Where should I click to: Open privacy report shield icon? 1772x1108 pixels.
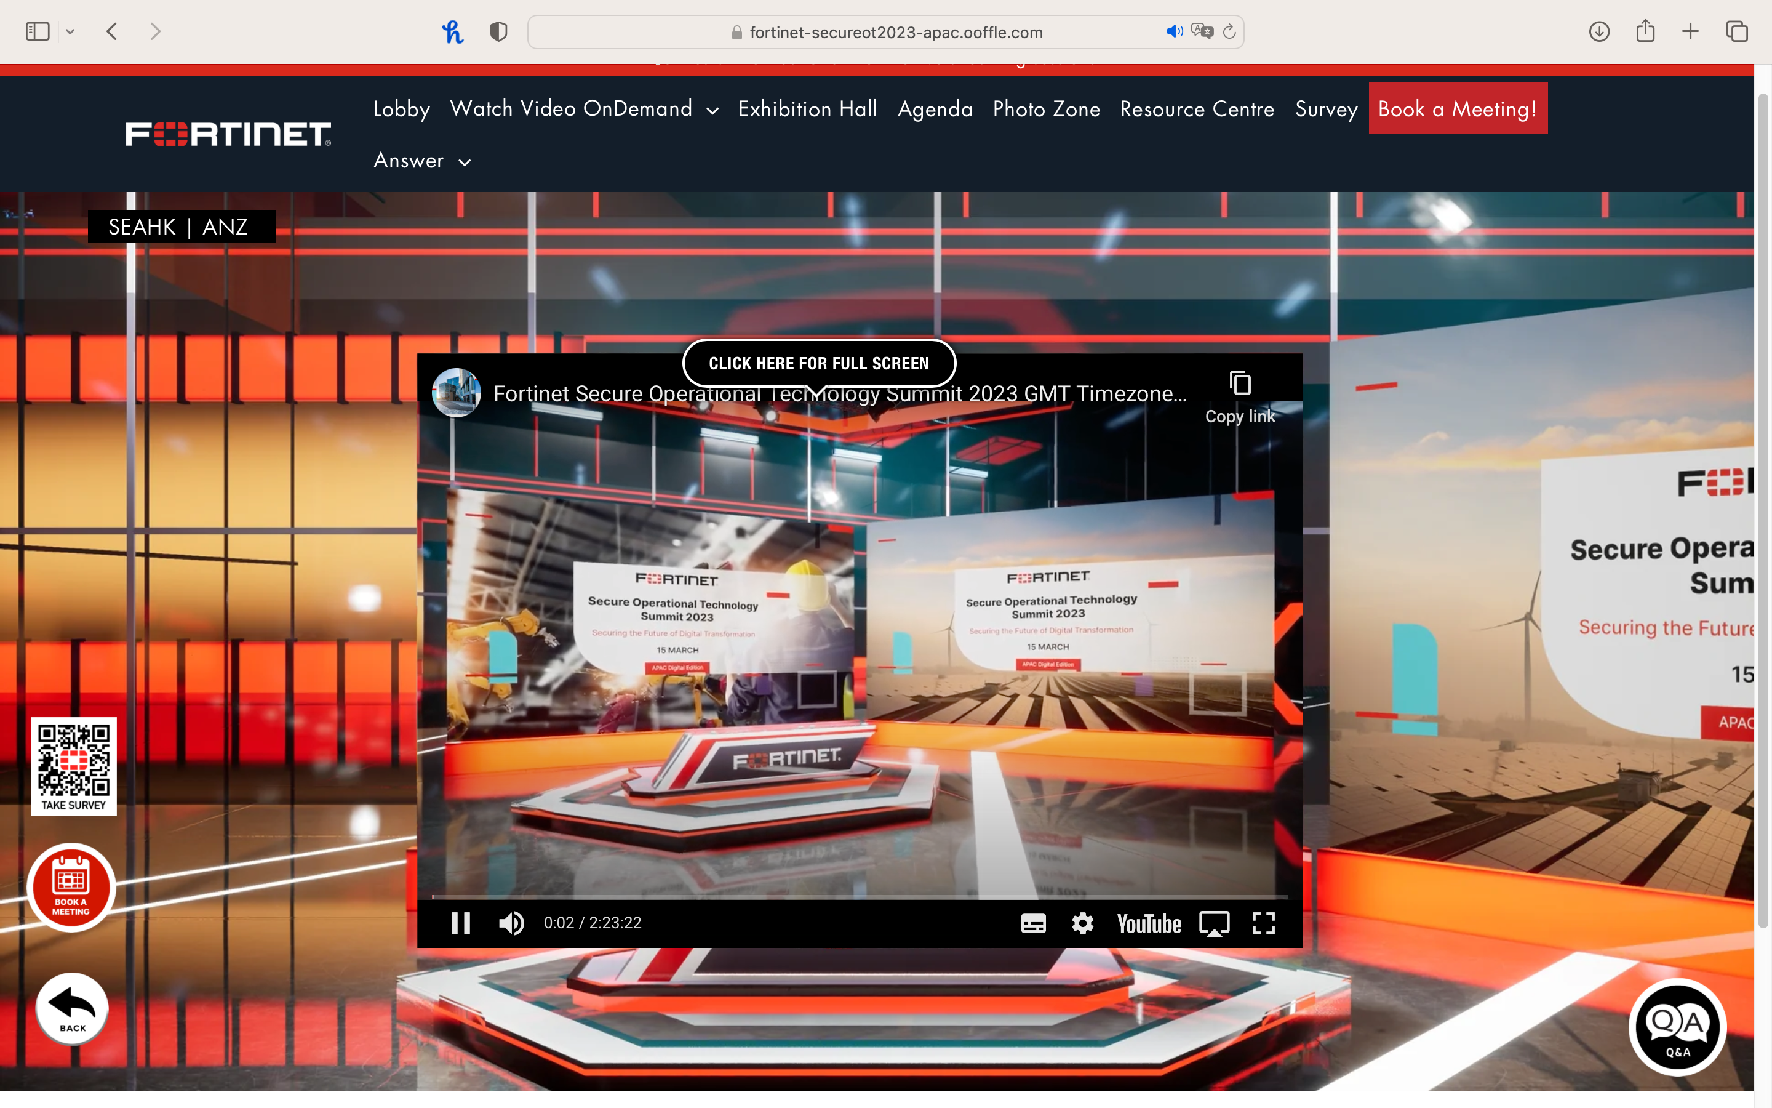click(498, 31)
